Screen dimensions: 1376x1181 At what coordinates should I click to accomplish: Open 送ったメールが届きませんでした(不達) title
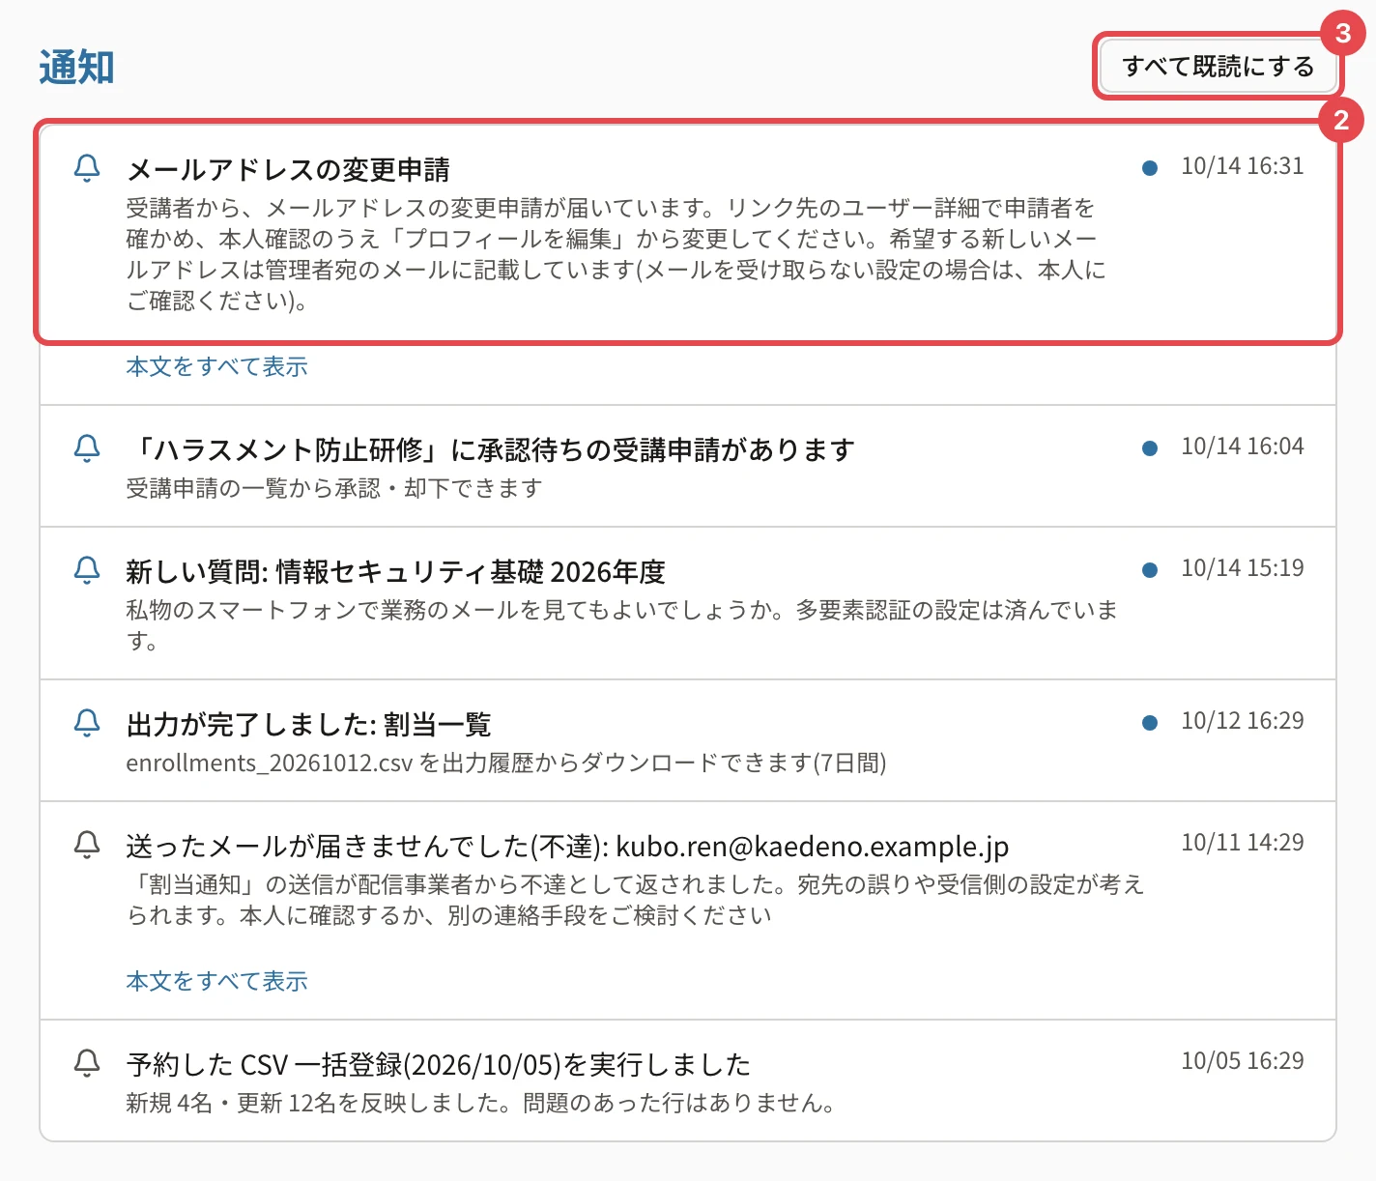[567, 846]
